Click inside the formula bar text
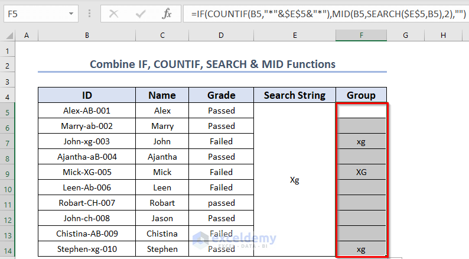 325,13
